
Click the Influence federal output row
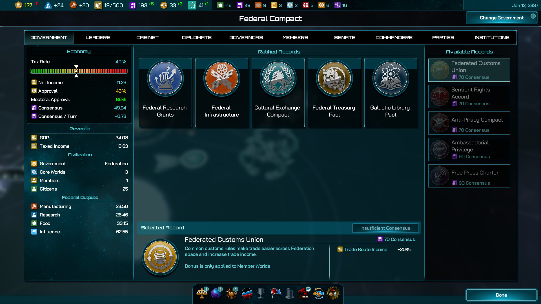pos(79,232)
